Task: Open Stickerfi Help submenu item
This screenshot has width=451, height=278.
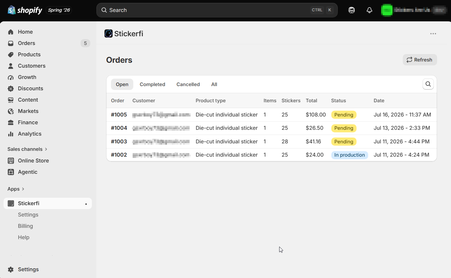Action: click(x=24, y=237)
